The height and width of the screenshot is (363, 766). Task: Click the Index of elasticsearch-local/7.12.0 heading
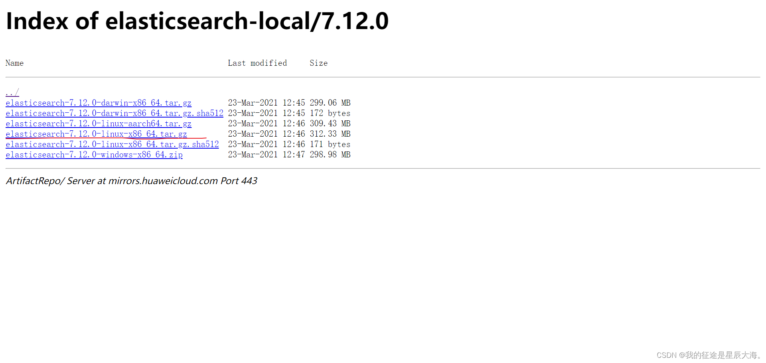tap(197, 21)
